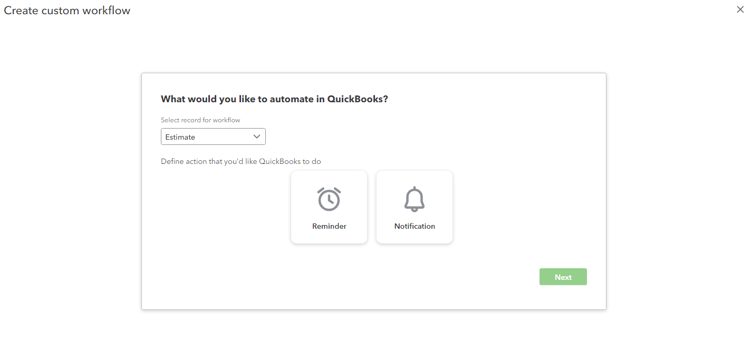
Task: Click the word 'QuickBooks' in the heading
Action: 358,99
